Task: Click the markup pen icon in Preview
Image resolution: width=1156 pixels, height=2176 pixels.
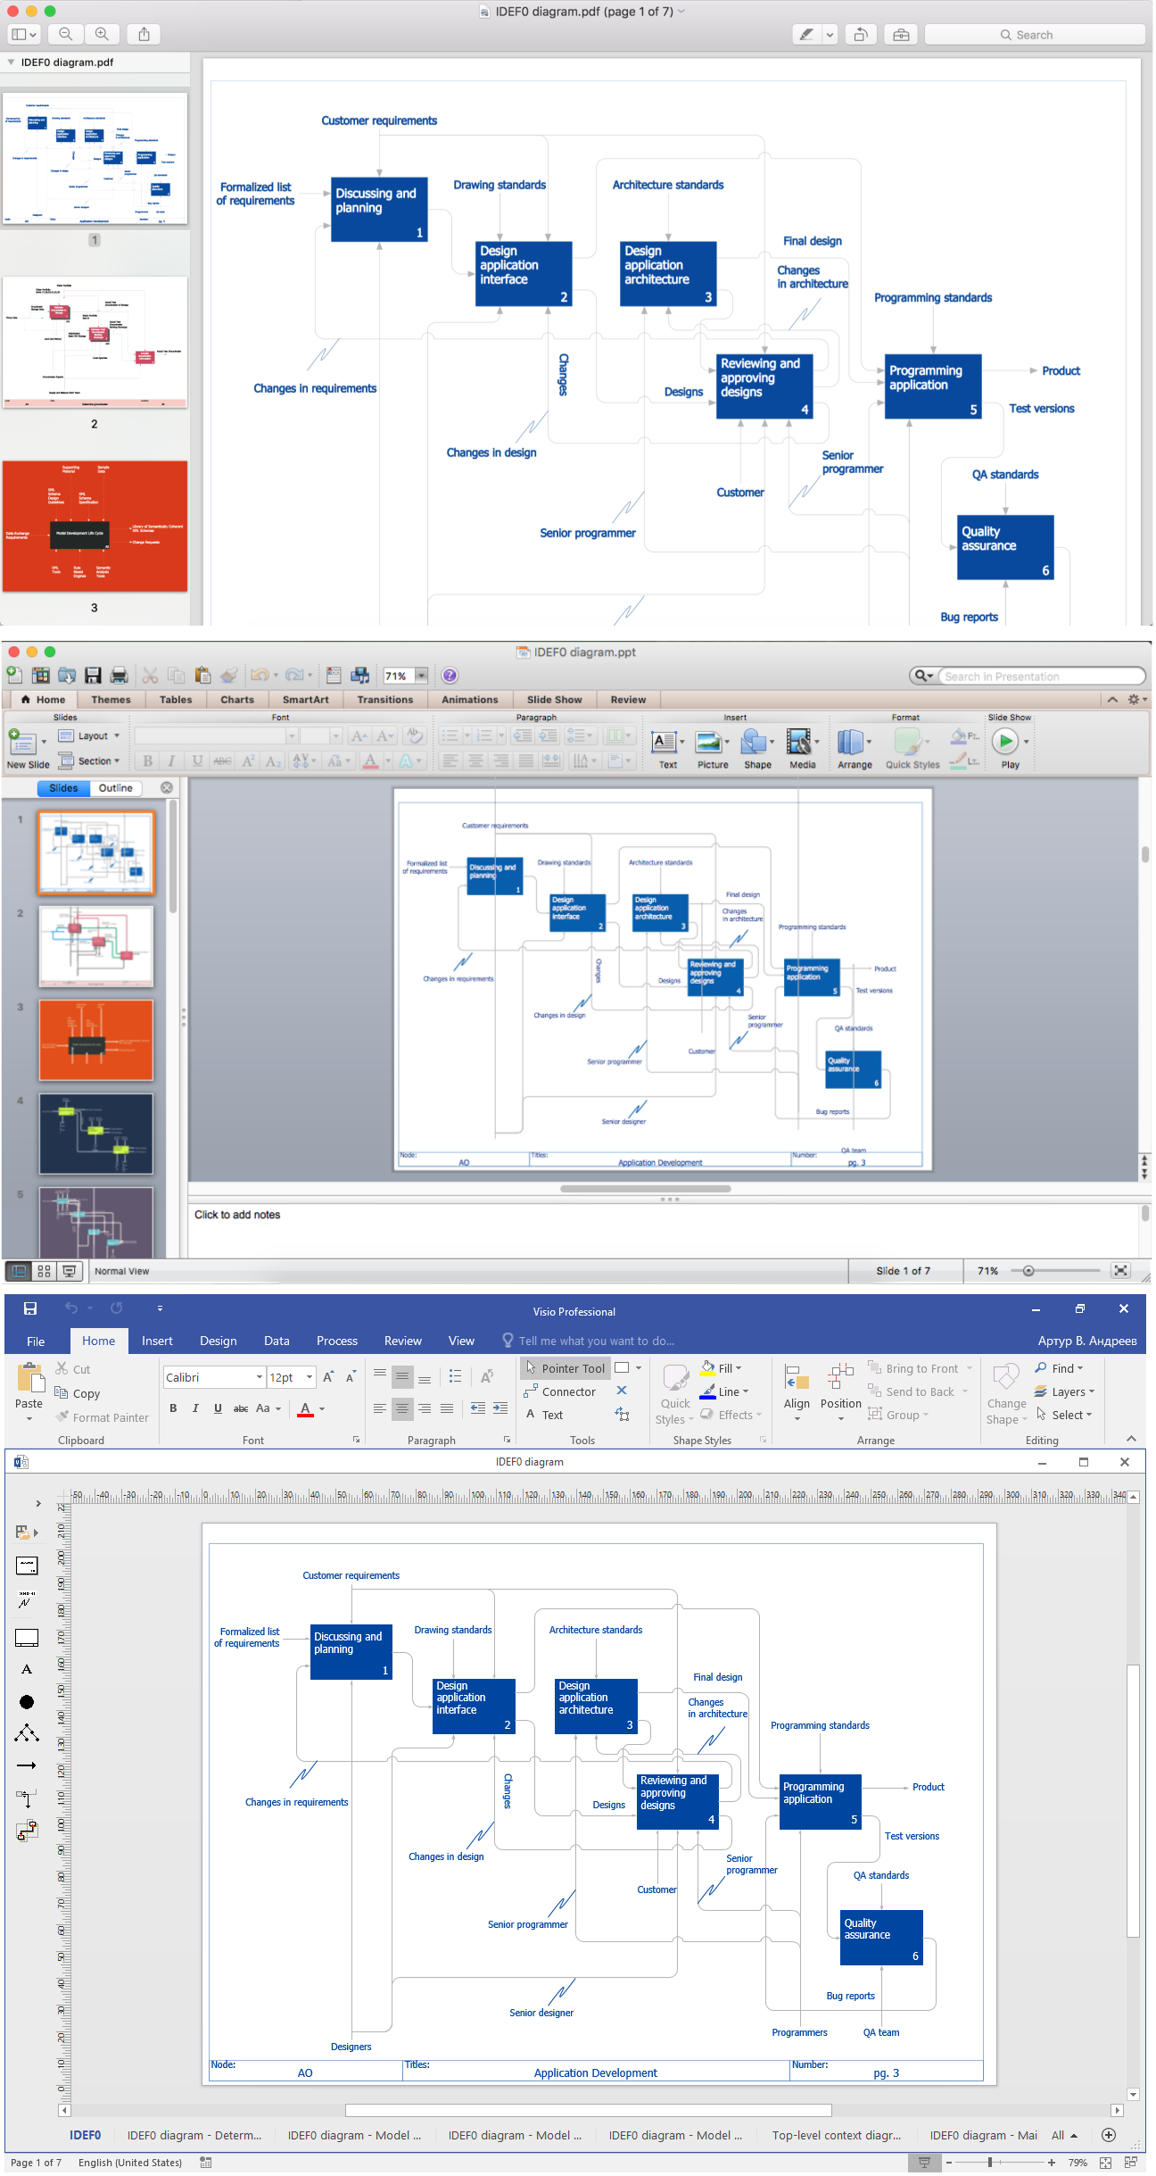Action: click(806, 35)
